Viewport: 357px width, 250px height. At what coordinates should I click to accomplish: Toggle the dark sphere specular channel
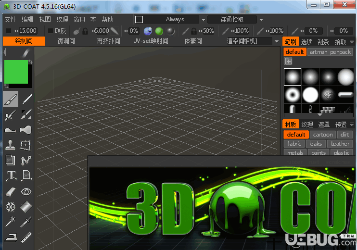pos(170,31)
